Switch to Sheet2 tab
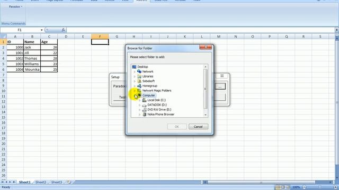The image size is (339, 190). pyautogui.click(x=41, y=182)
